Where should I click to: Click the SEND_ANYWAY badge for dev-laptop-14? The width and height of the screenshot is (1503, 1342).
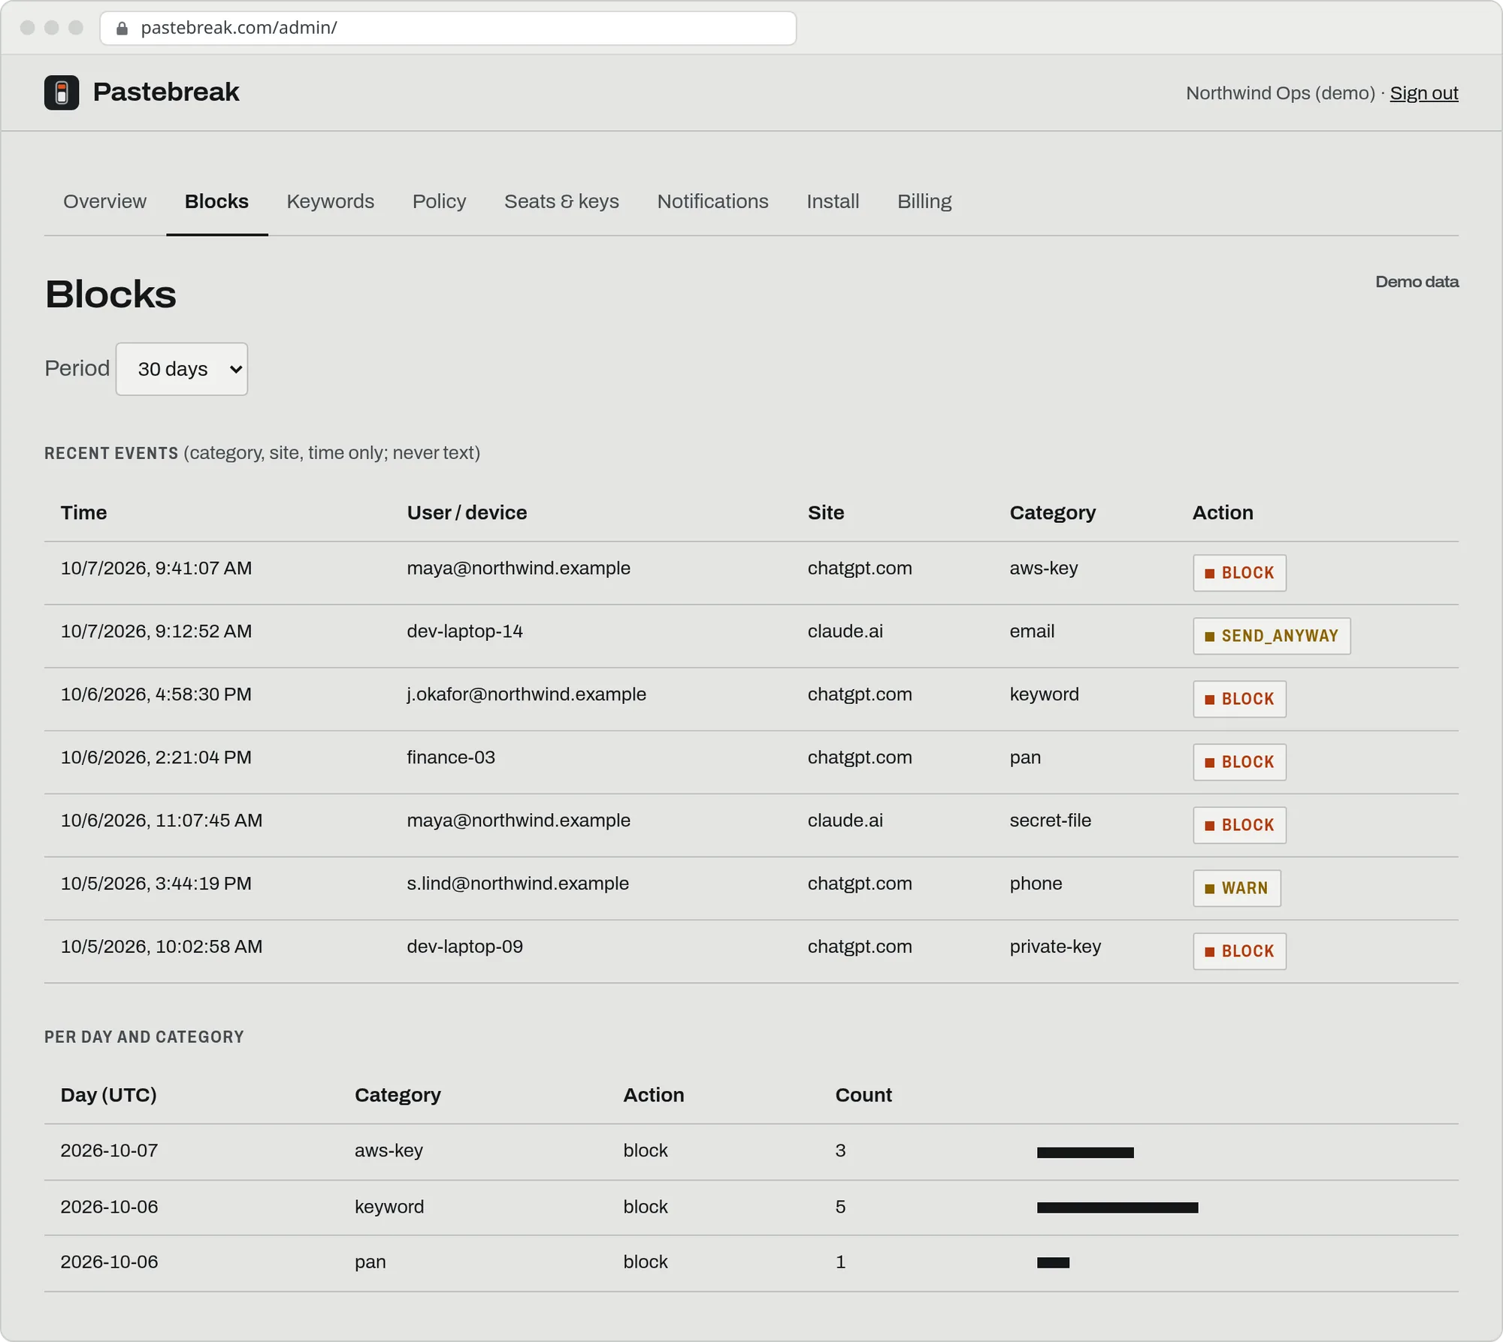pos(1272,636)
